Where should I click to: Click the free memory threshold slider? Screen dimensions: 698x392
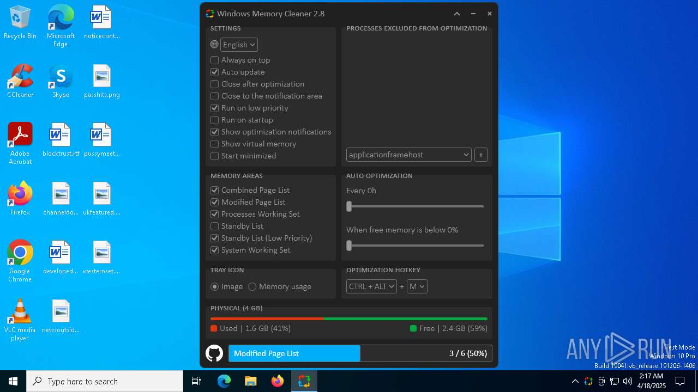pyautogui.click(x=415, y=246)
